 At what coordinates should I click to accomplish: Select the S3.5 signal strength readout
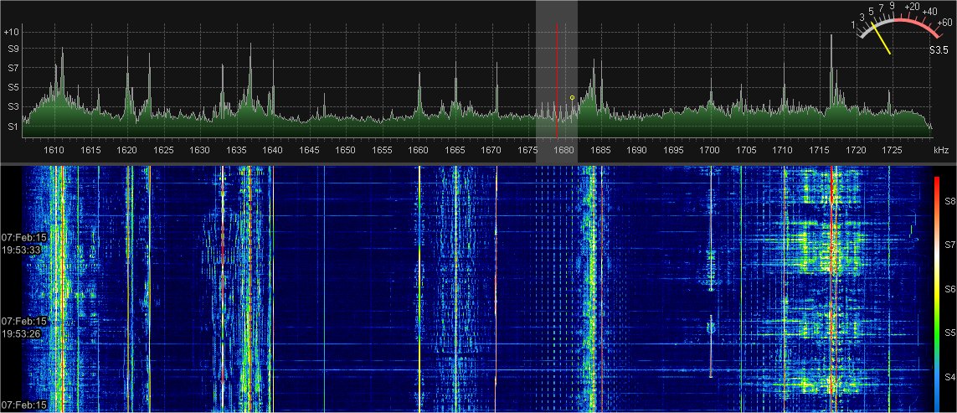pyautogui.click(x=938, y=50)
